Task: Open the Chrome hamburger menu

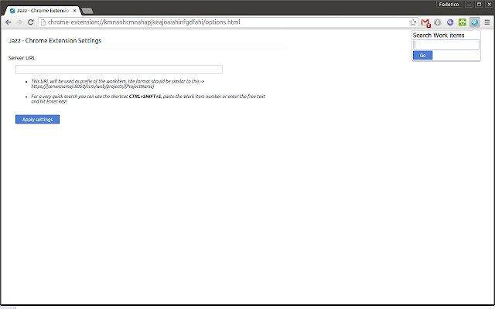Action: point(487,22)
